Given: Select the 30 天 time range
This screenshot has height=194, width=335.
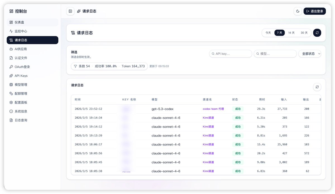Looking at the screenshot, I should (304, 33).
